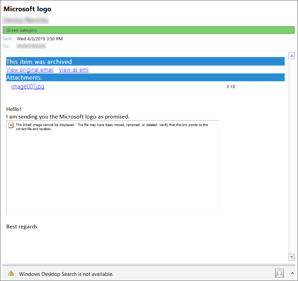The width and height of the screenshot is (298, 281).
Task: Open the View original email link
Action: (30, 70)
